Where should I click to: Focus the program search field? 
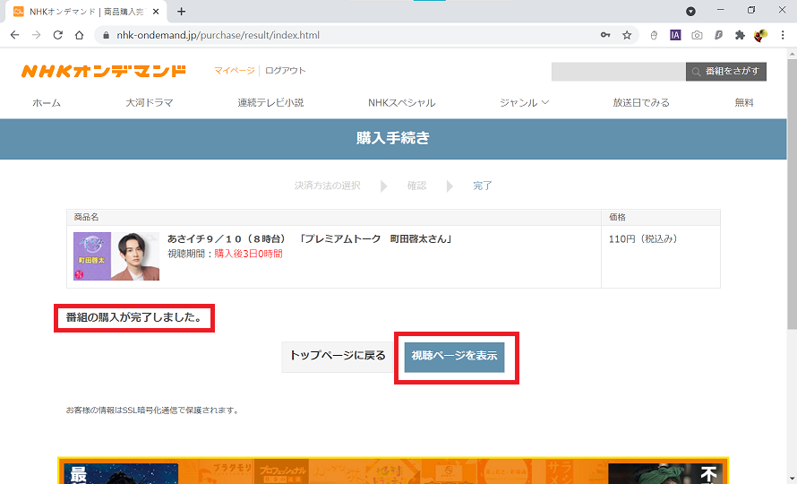[618, 71]
